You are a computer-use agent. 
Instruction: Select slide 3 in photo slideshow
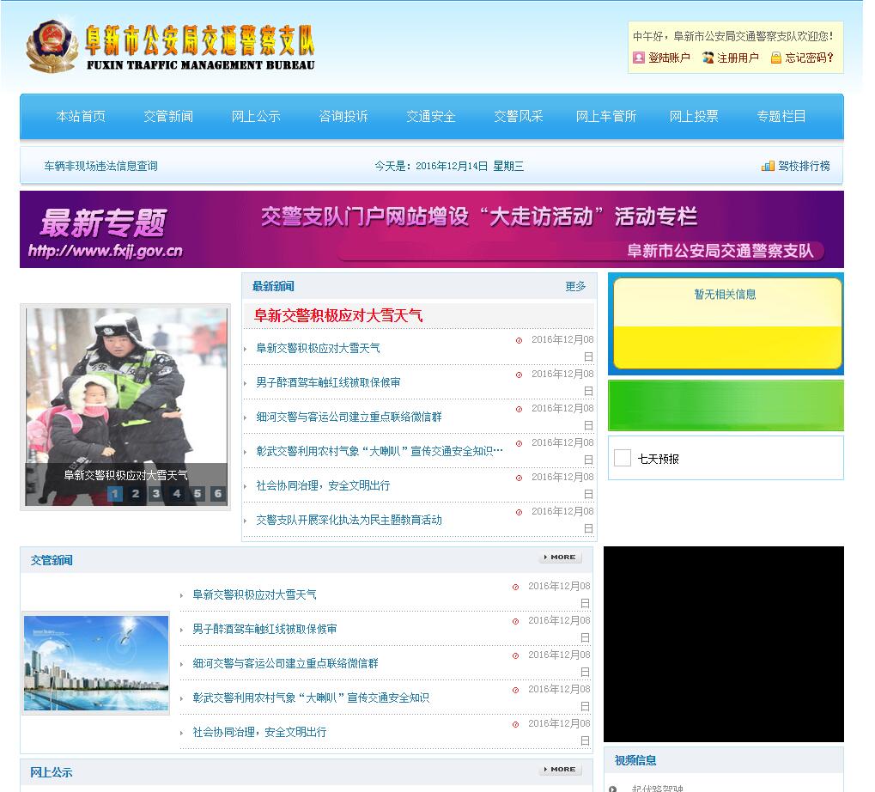(x=156, y=493)
